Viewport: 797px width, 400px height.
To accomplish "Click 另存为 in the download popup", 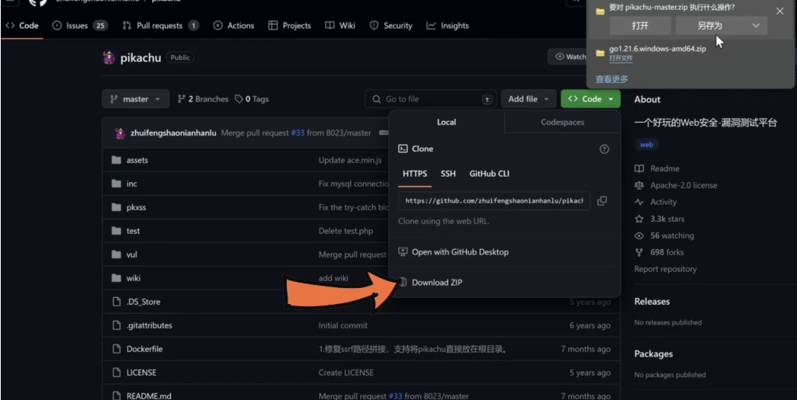I will coord(710,26).
